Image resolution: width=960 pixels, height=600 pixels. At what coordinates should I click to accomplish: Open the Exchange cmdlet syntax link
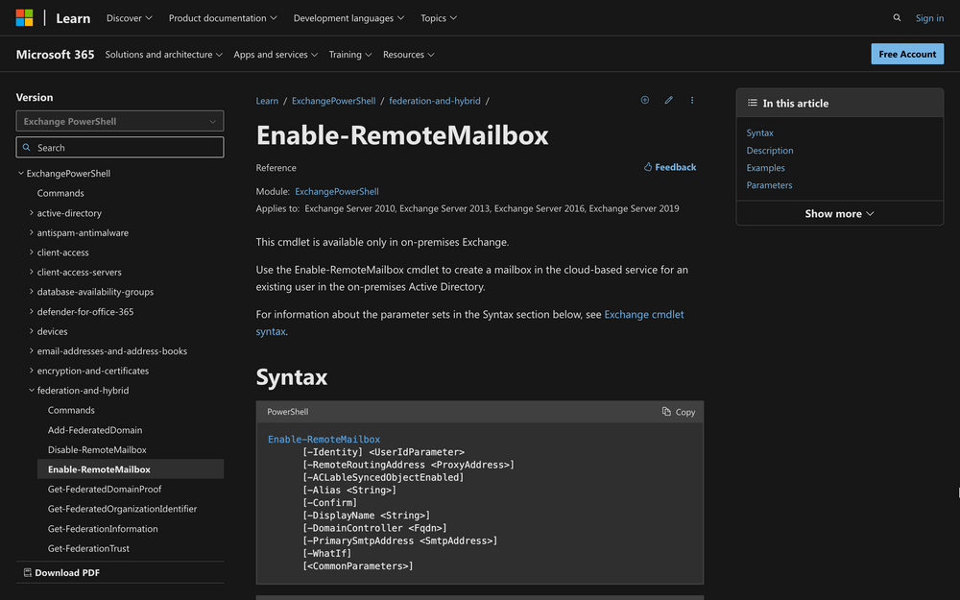pyautogui.click(x=644, y=314)
